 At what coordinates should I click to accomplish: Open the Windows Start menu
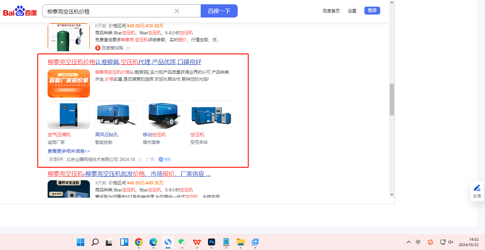80,242
